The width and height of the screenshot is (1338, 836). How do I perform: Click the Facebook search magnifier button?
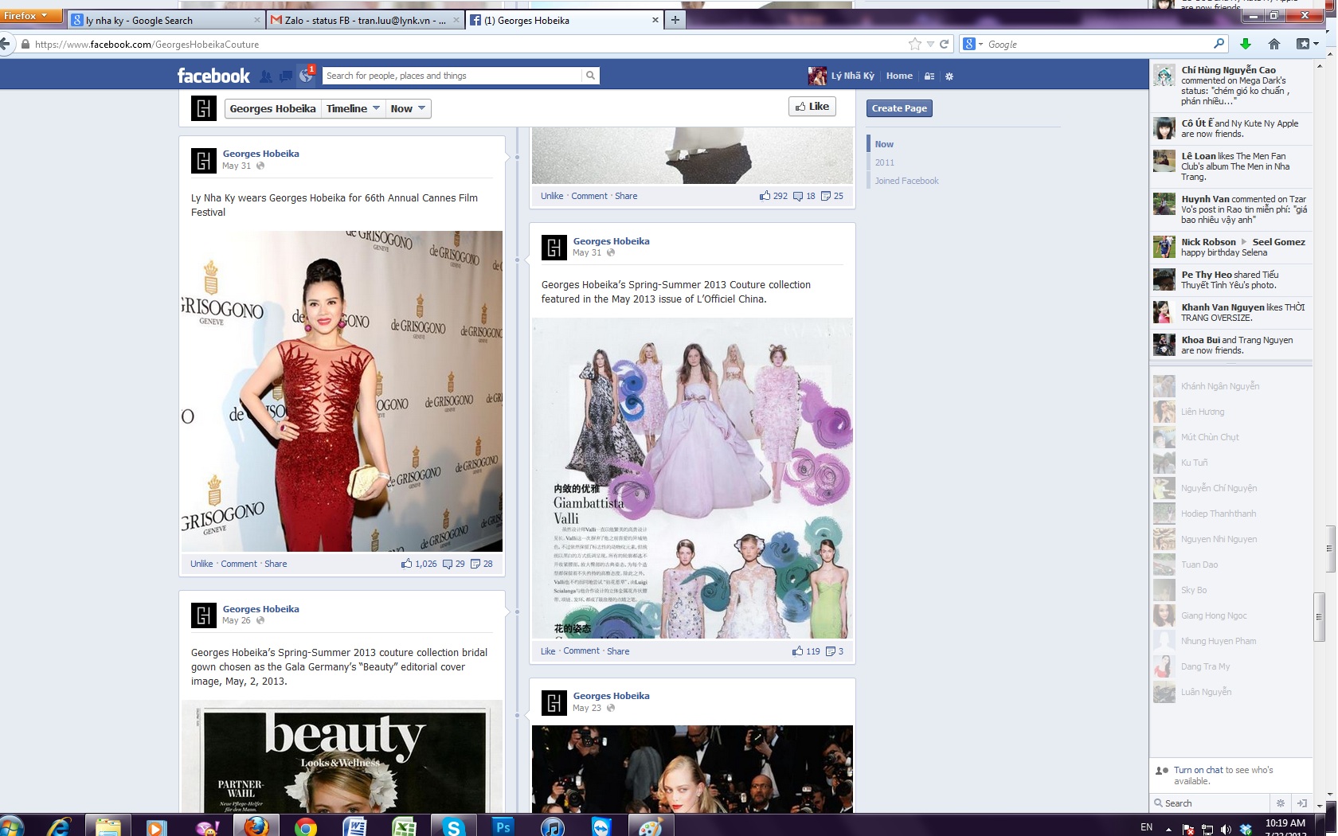click(x=590, y=76)
